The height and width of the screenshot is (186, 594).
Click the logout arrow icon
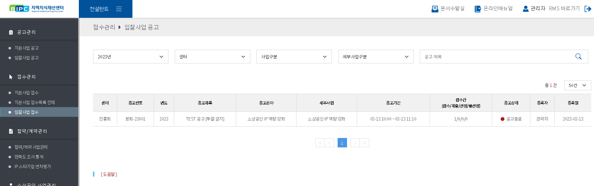588,9
